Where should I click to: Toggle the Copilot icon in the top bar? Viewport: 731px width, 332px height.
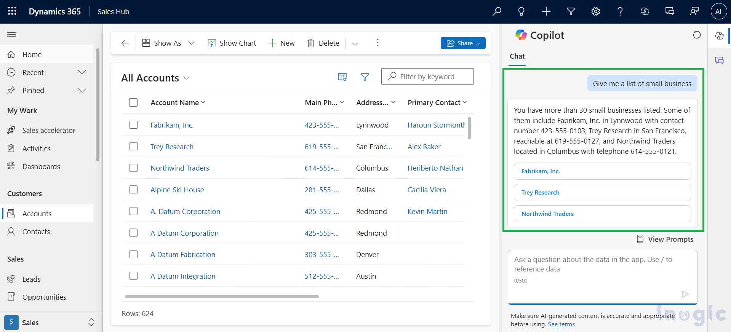(x=645, y=11)
